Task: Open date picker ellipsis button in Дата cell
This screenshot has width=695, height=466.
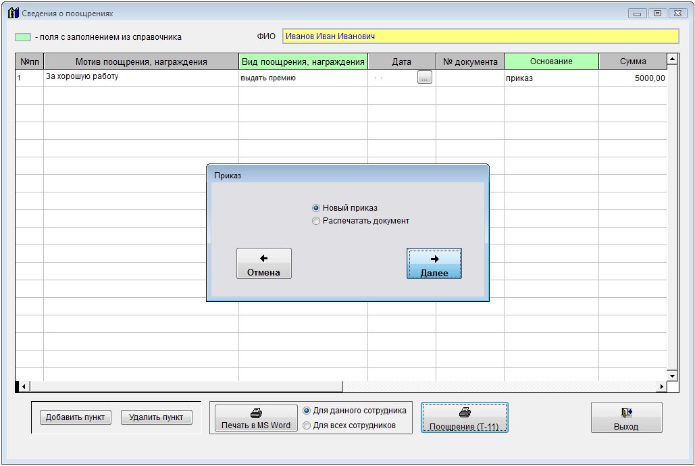Action: [425, 78]
